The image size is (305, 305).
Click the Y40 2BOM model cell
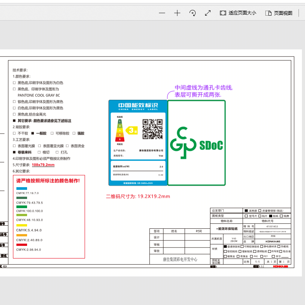(234, 240)
